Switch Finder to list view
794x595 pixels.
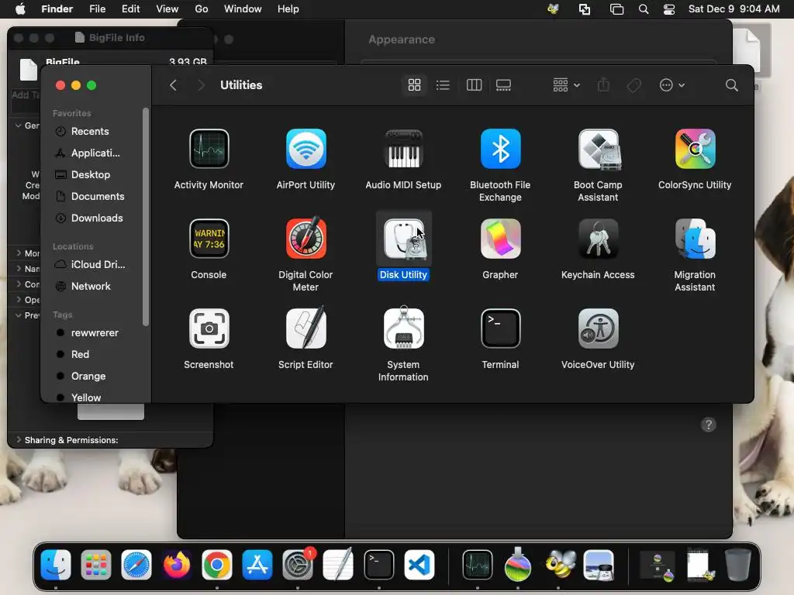coord(443,85)
